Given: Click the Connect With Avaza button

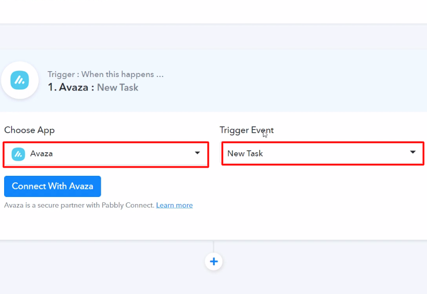Looking at the screenshot, I should click(x=52, y=186).
